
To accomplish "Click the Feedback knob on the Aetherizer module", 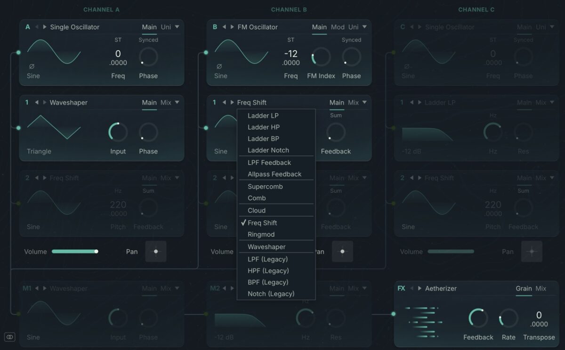I will point(478,318).
